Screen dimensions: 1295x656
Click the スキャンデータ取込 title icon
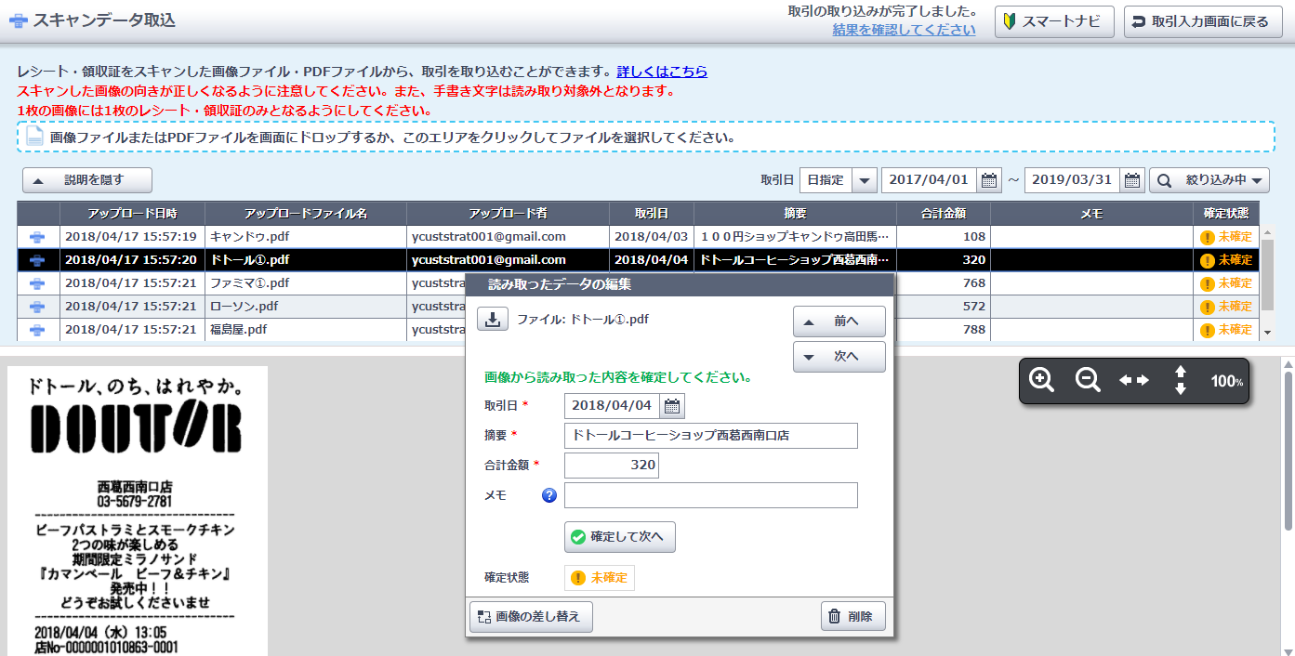click(x=18, y=20)
